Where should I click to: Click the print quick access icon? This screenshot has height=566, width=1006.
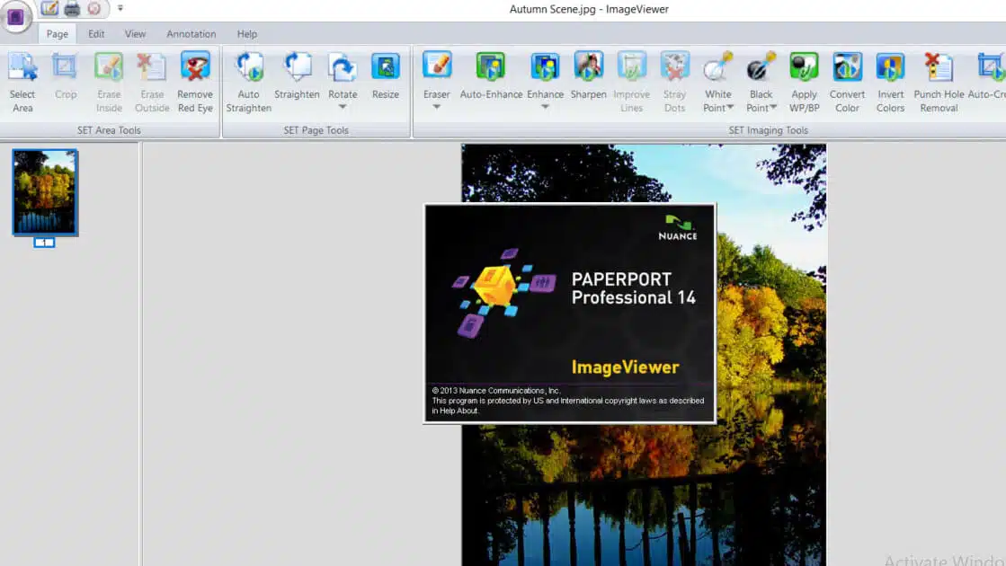click(72, 8)
